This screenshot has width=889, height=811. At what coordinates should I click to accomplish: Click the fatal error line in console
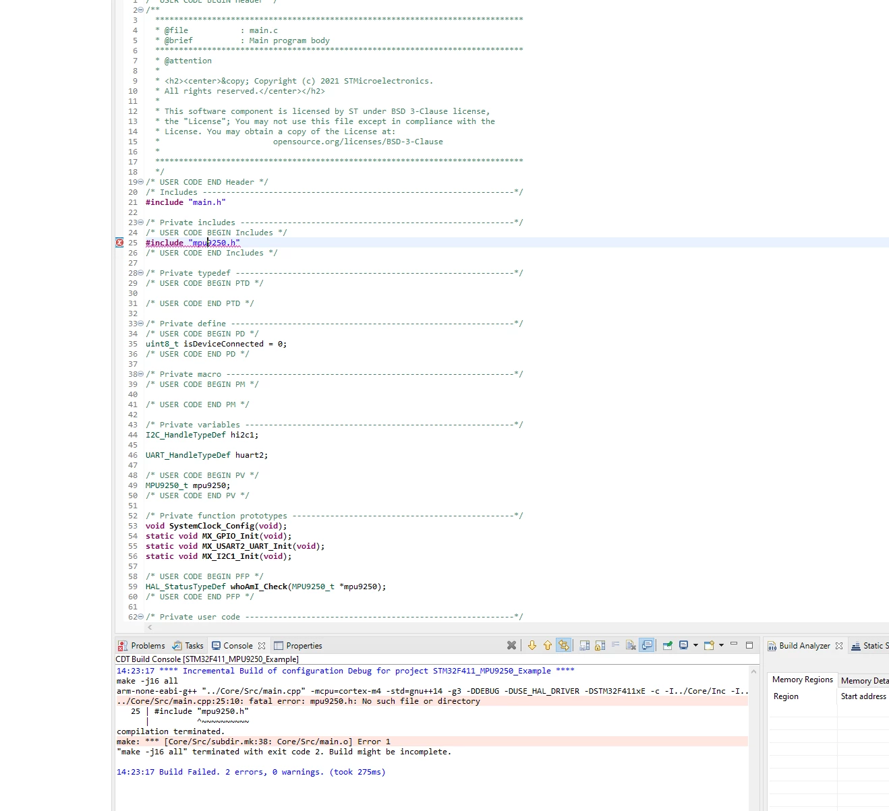(x=432, y=701)
